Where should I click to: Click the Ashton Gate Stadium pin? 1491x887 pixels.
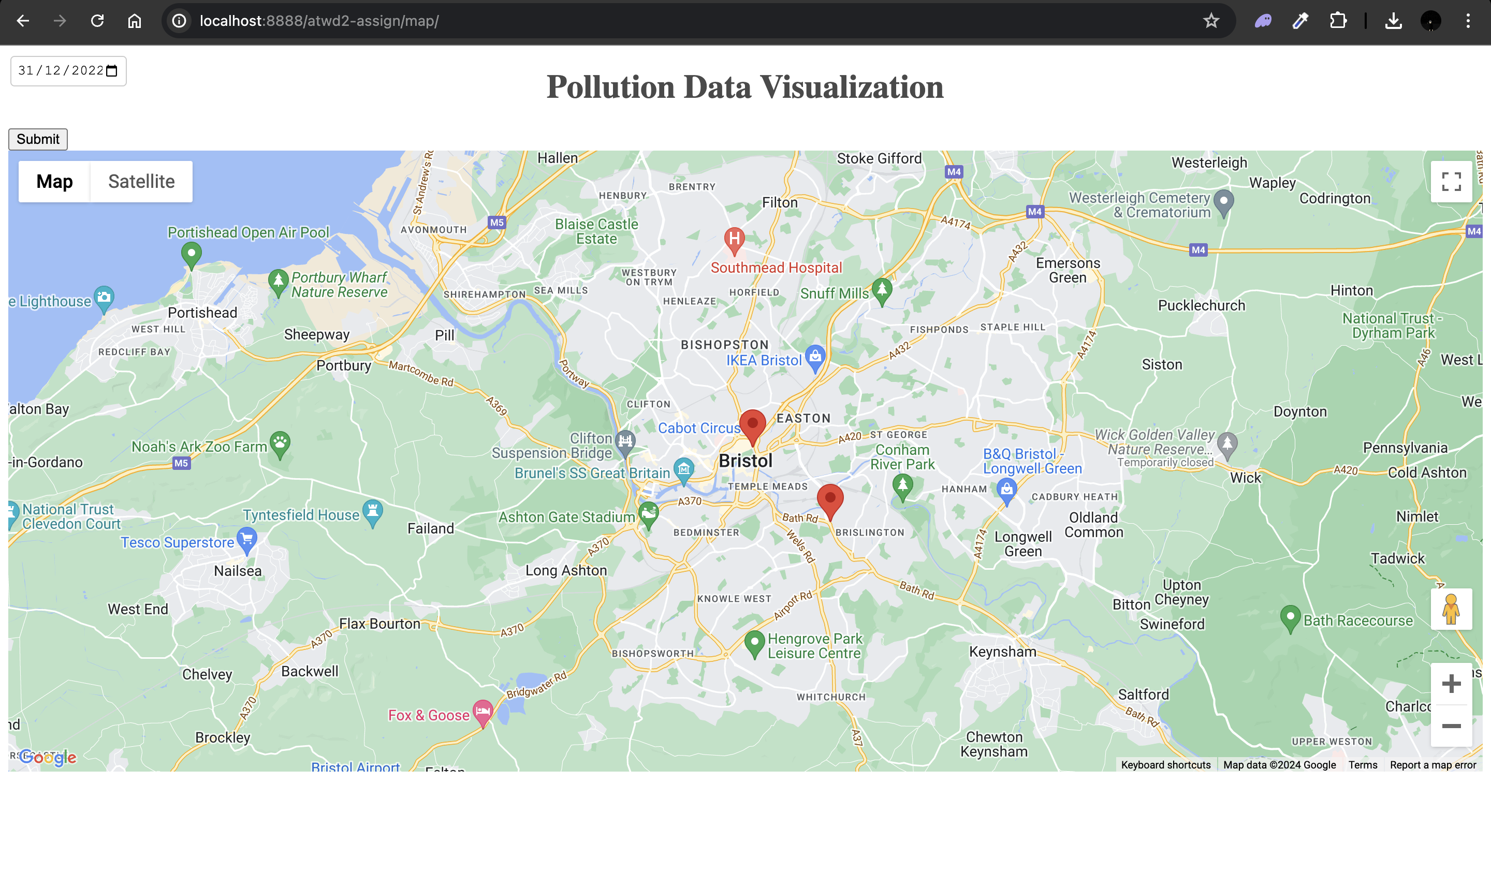(648, 516)
